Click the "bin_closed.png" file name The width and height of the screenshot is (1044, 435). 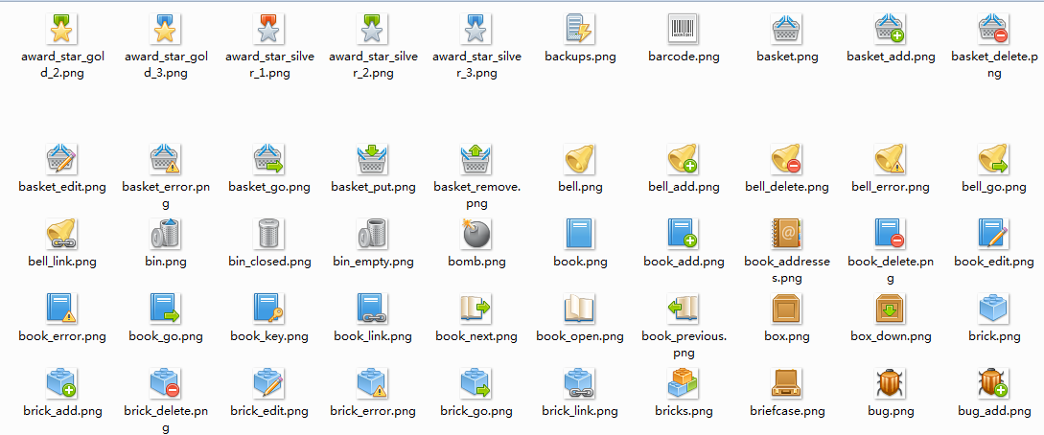point(269,262)
